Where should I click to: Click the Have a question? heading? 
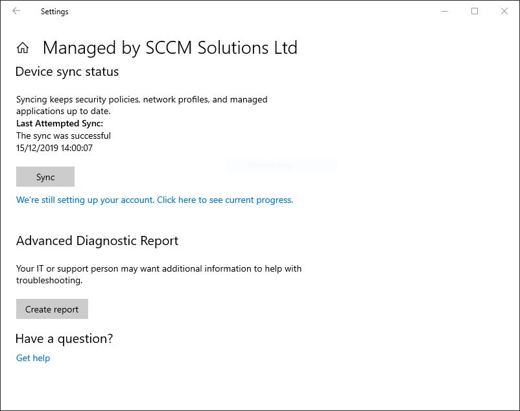point(64,338)
